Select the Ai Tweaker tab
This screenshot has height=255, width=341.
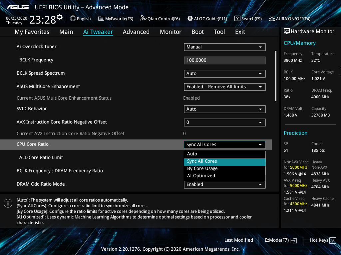point(98,32)
